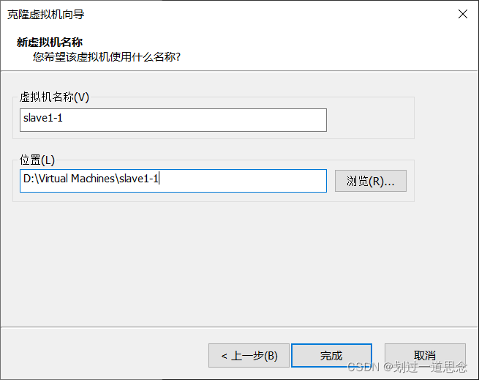This screenshot has height=380, width=479.
Task: Open the 浏览(R)... browse button
Action: tap(371, 181)
